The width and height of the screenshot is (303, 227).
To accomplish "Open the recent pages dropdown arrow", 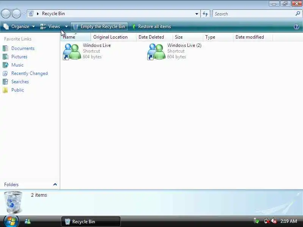I will click(24, 14).
